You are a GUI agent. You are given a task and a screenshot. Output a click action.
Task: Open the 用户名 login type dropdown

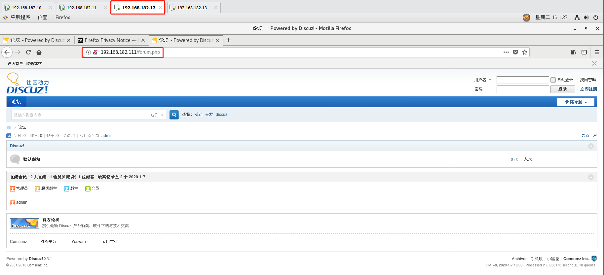(x=483, y=80)
